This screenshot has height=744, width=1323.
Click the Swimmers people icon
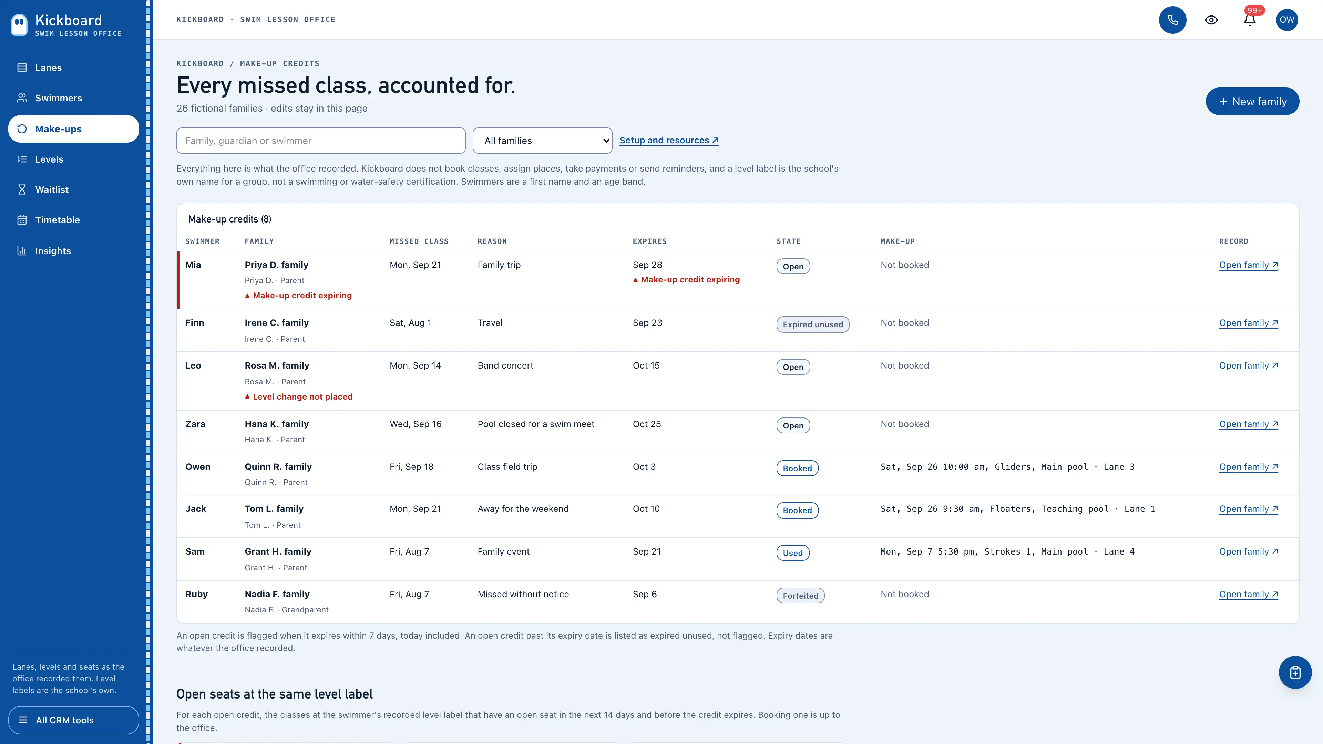[22, 98]
